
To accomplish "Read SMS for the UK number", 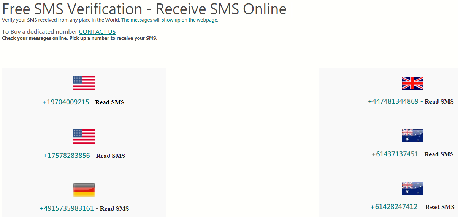I will click(439, 102).
